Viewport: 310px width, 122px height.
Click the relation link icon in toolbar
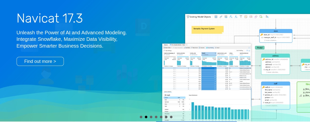pyautogui.click(x=221, y=17)
